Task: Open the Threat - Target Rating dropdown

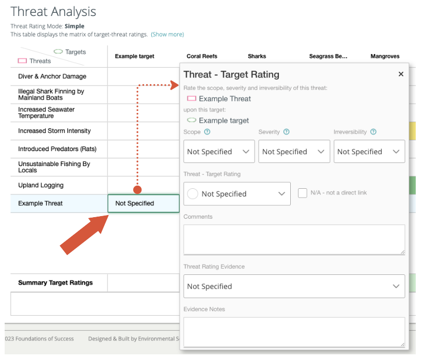Action: [x=237, y=193]
